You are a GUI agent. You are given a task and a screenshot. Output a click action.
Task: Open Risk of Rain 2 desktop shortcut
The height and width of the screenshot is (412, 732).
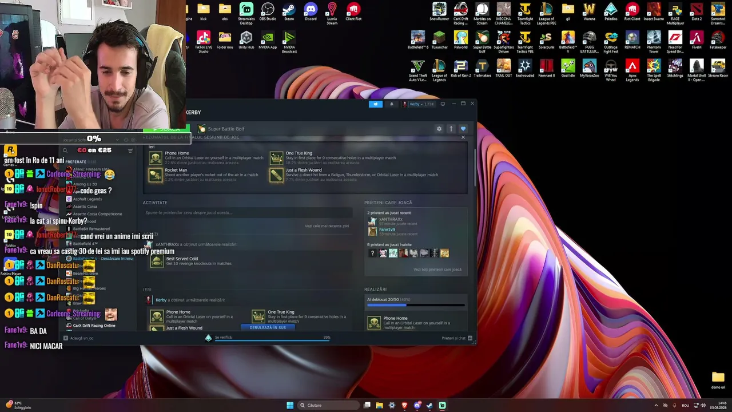[461, 69]
